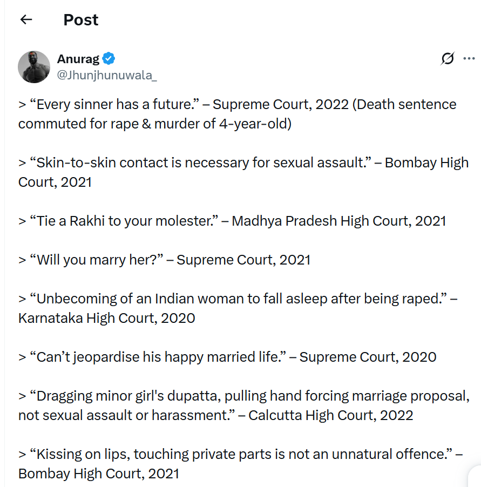
Task: Select the "Skin-to-skin contact is necessary" quote line
Action: (243, 163)
